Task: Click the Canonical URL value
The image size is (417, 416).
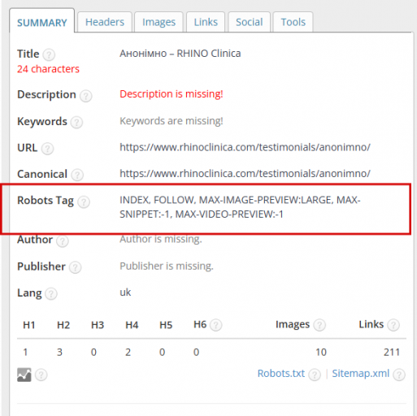Action: (x=245, y=174)
